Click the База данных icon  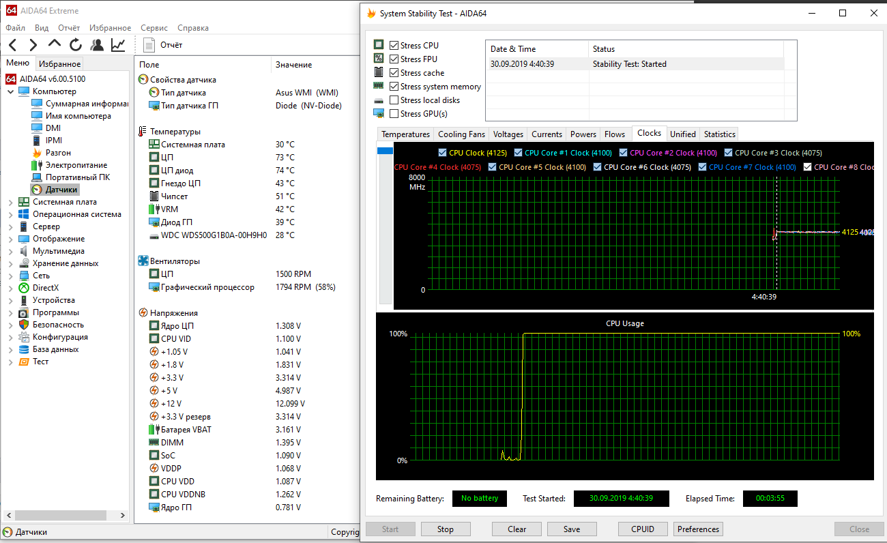click(x=24, y=349)
